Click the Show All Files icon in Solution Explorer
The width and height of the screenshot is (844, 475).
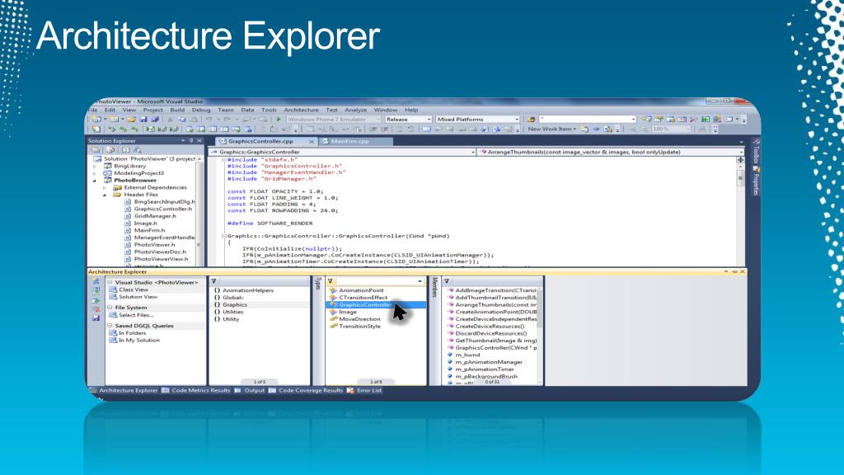point(110,150)
